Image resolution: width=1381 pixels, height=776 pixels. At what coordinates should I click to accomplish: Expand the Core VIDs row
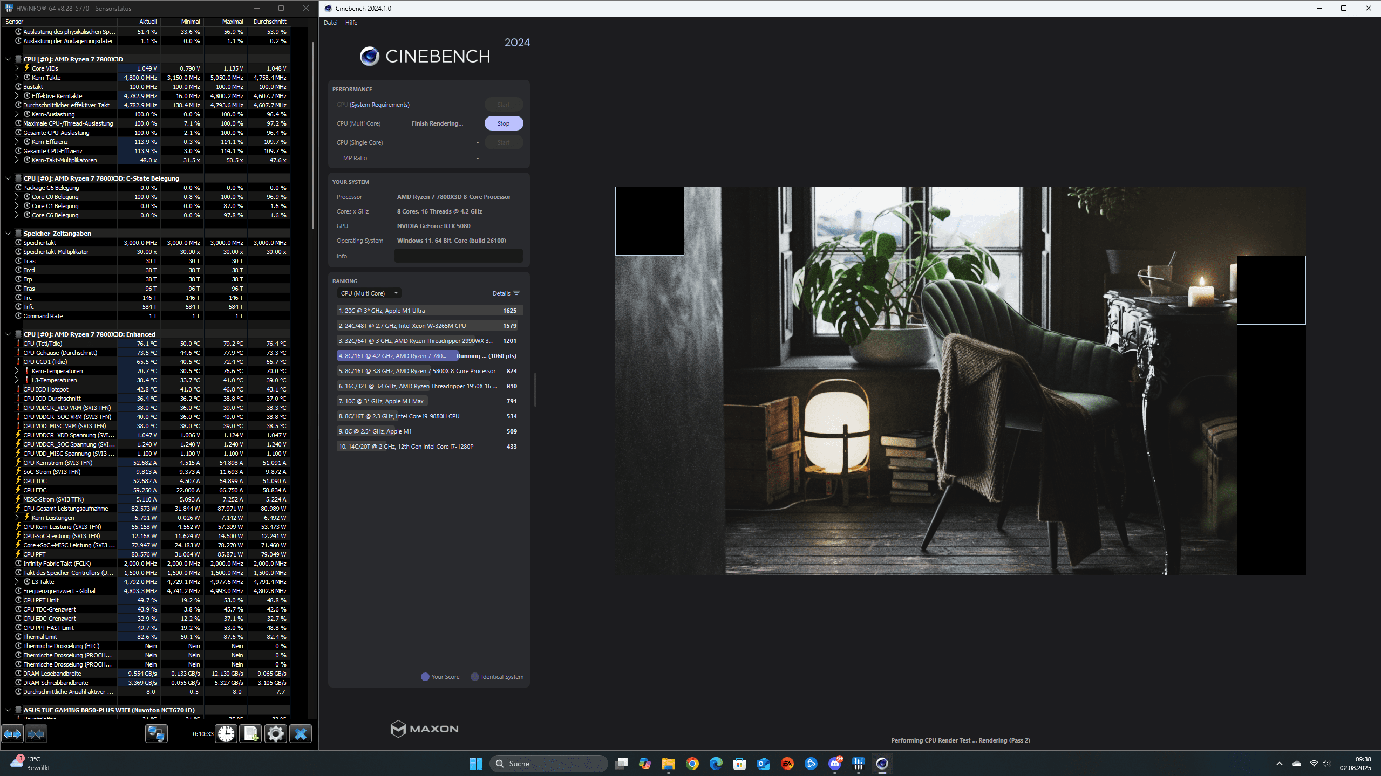click(x=17, y=68)
